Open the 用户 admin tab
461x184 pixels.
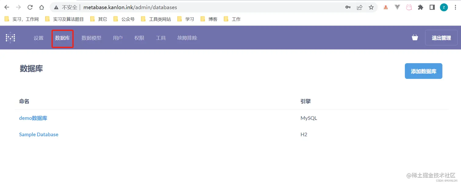(x=118, y=38)
